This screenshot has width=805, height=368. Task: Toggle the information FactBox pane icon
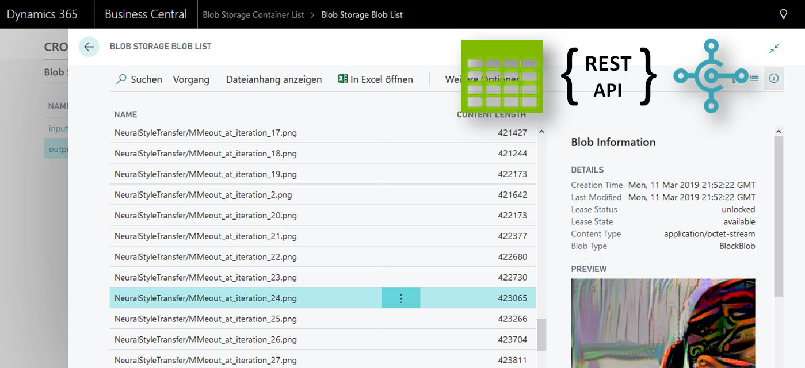click(x=774, y=78)
